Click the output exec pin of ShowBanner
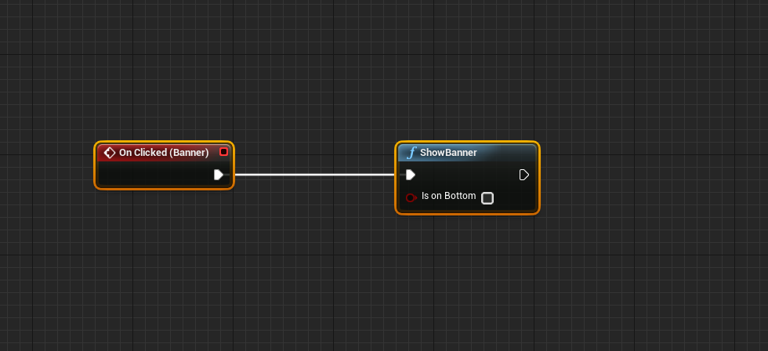Image resolution: width=768 pixels, height=351 pixels. tap(524, 175)
